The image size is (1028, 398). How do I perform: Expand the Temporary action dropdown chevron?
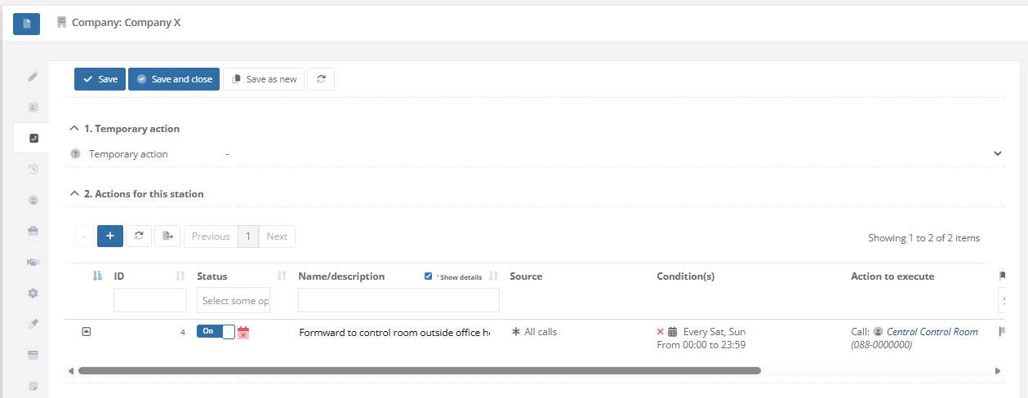click(997, 153)
